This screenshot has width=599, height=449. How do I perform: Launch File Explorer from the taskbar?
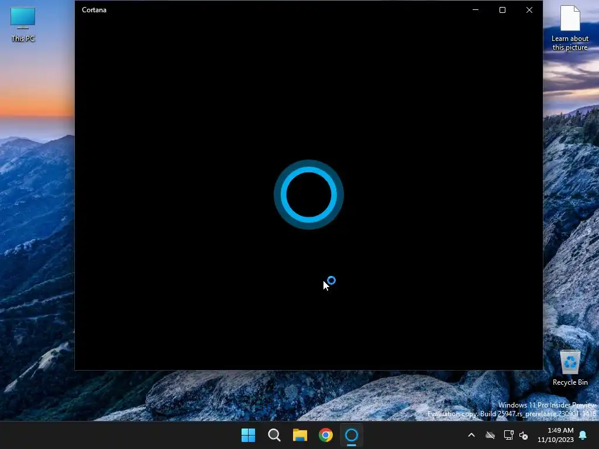(x=300, y=435)
